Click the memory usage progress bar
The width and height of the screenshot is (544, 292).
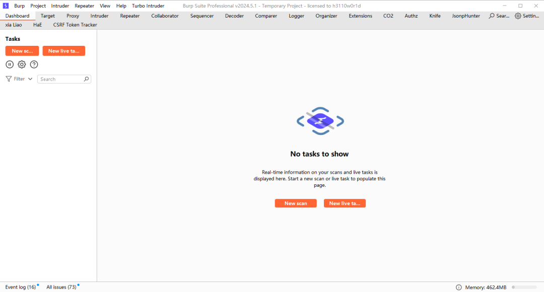(524, 287)
